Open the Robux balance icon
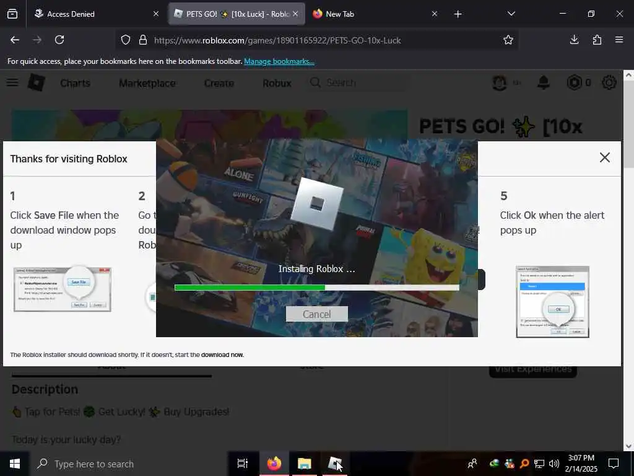 point(574,82)
